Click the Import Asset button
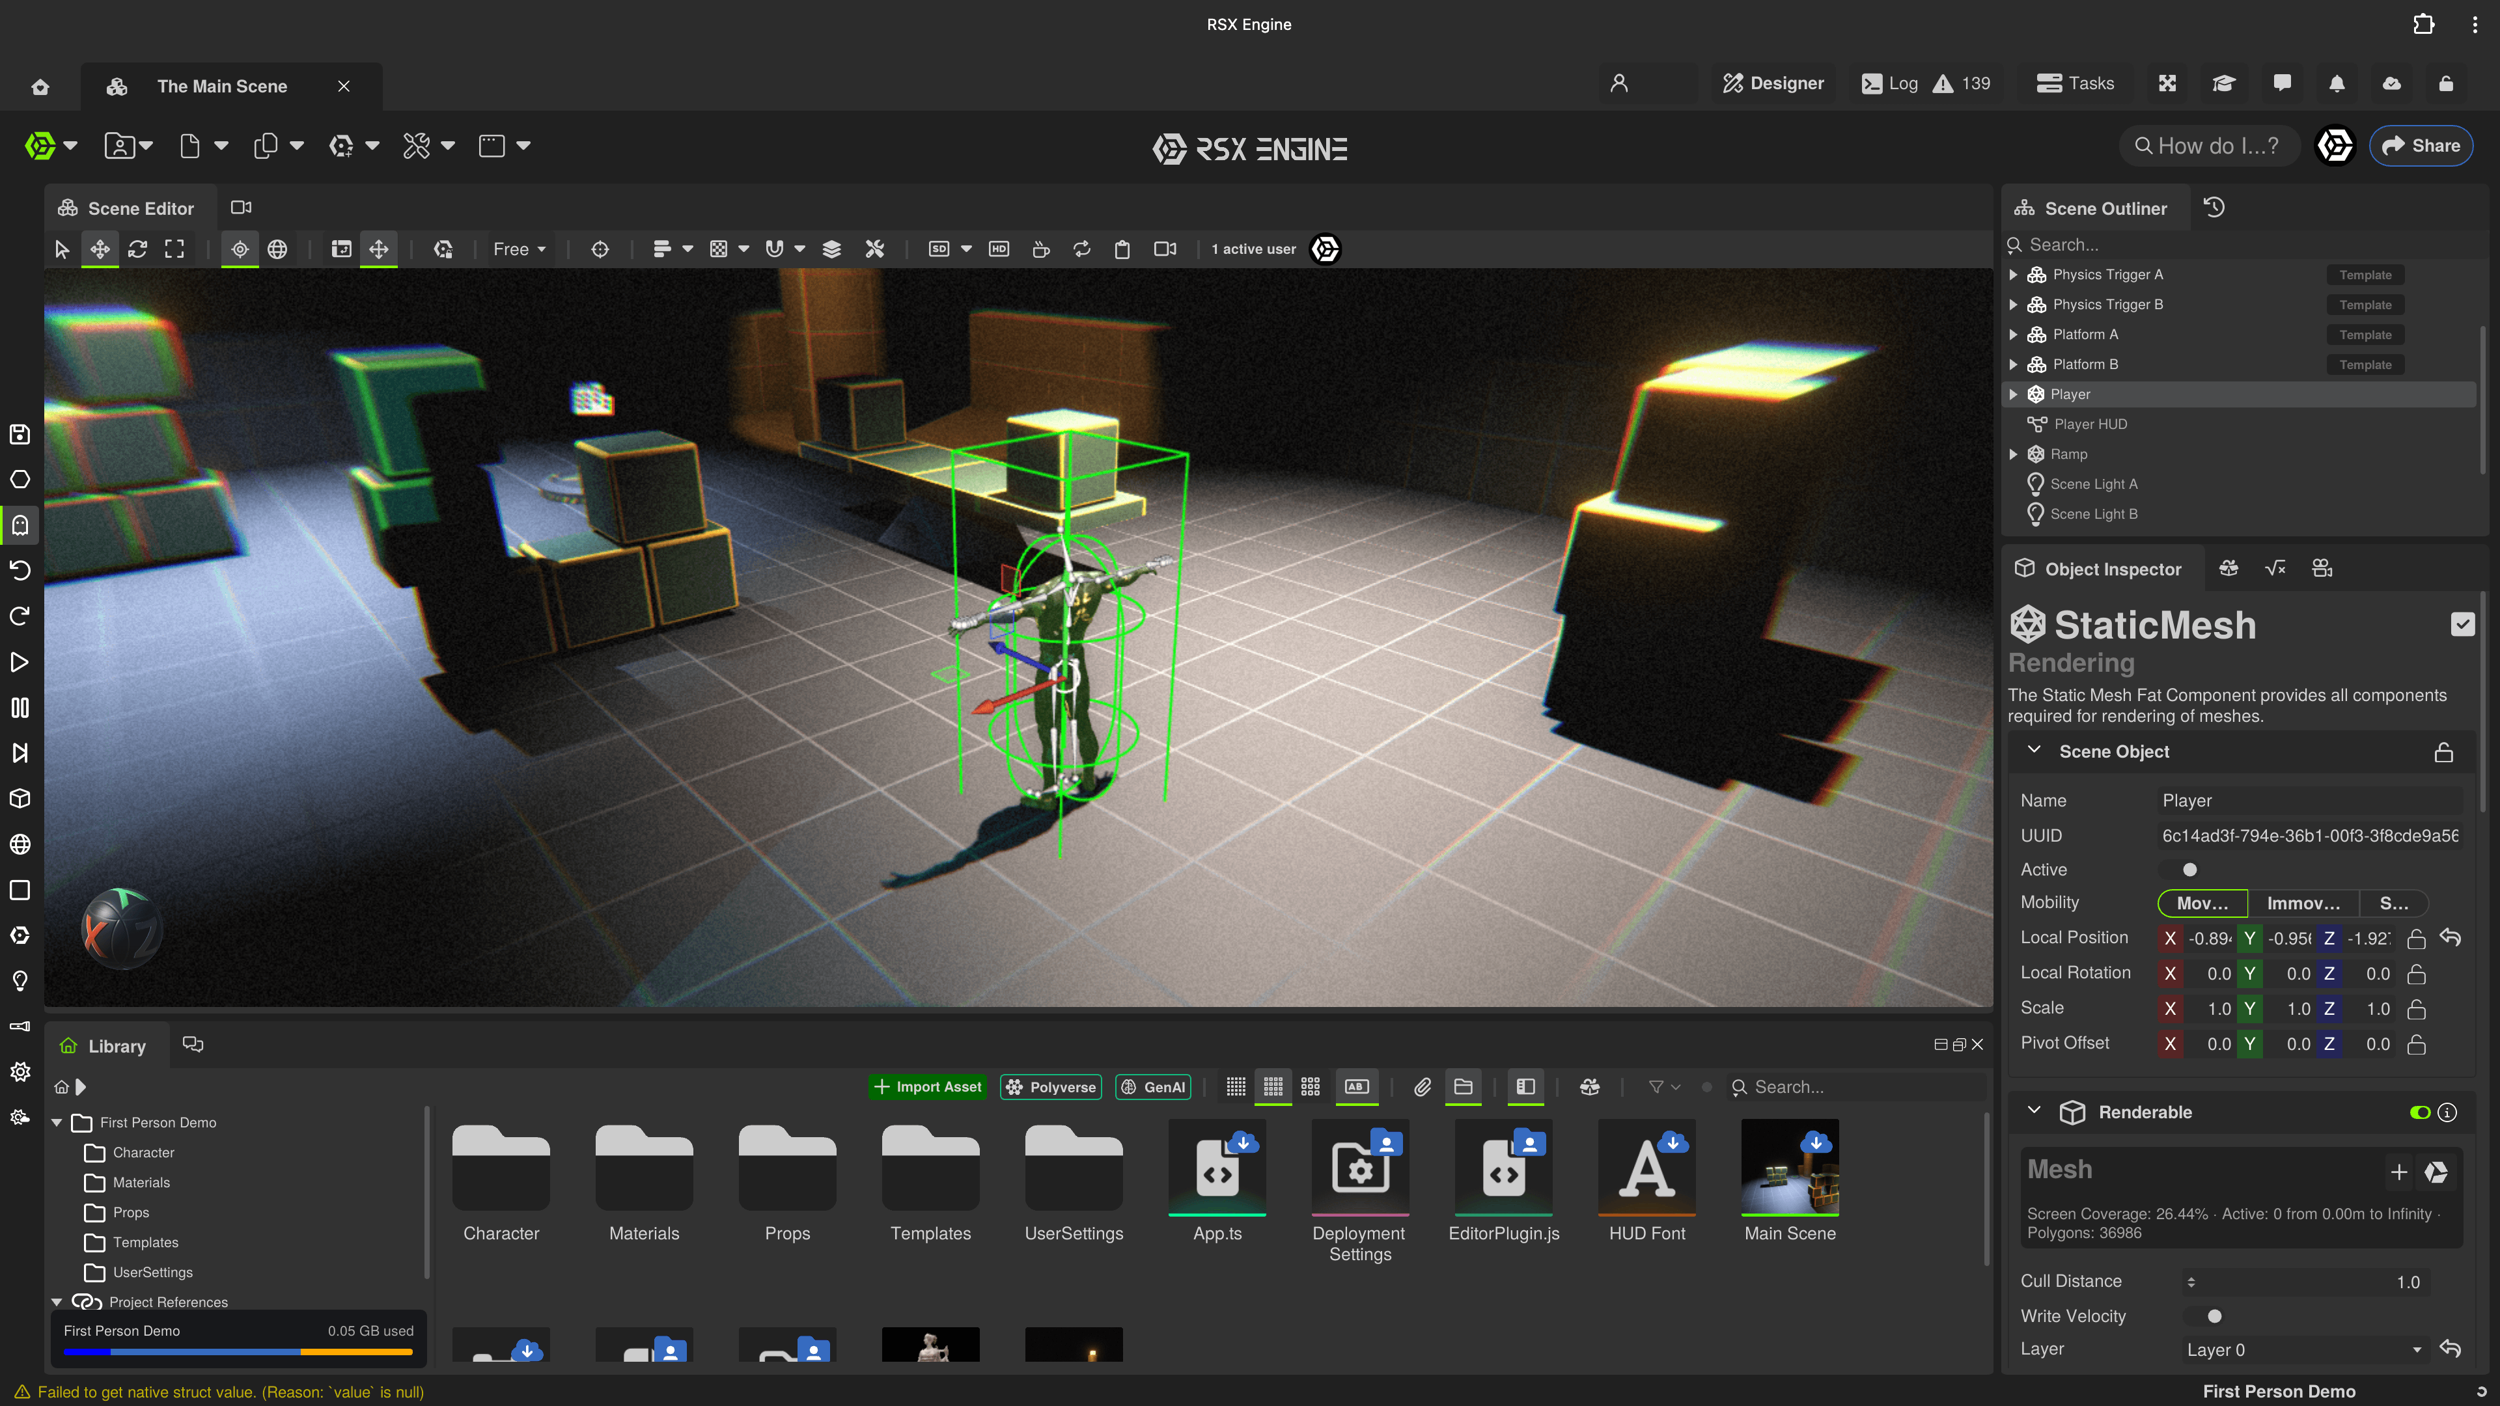The height and width of the screenshot is (1406, 2500). pos(928,1087)
